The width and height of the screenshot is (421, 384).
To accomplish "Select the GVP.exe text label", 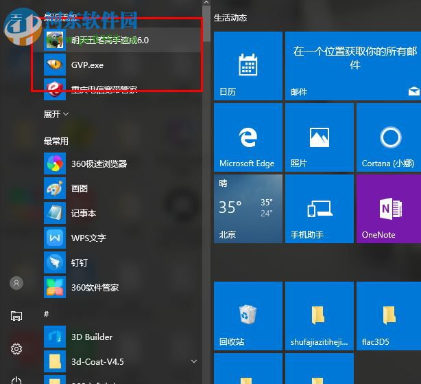I will click(87, 65).
